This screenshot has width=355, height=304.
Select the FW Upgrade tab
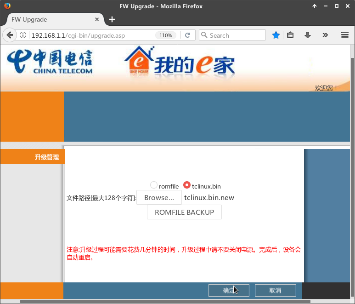(54, 19)
